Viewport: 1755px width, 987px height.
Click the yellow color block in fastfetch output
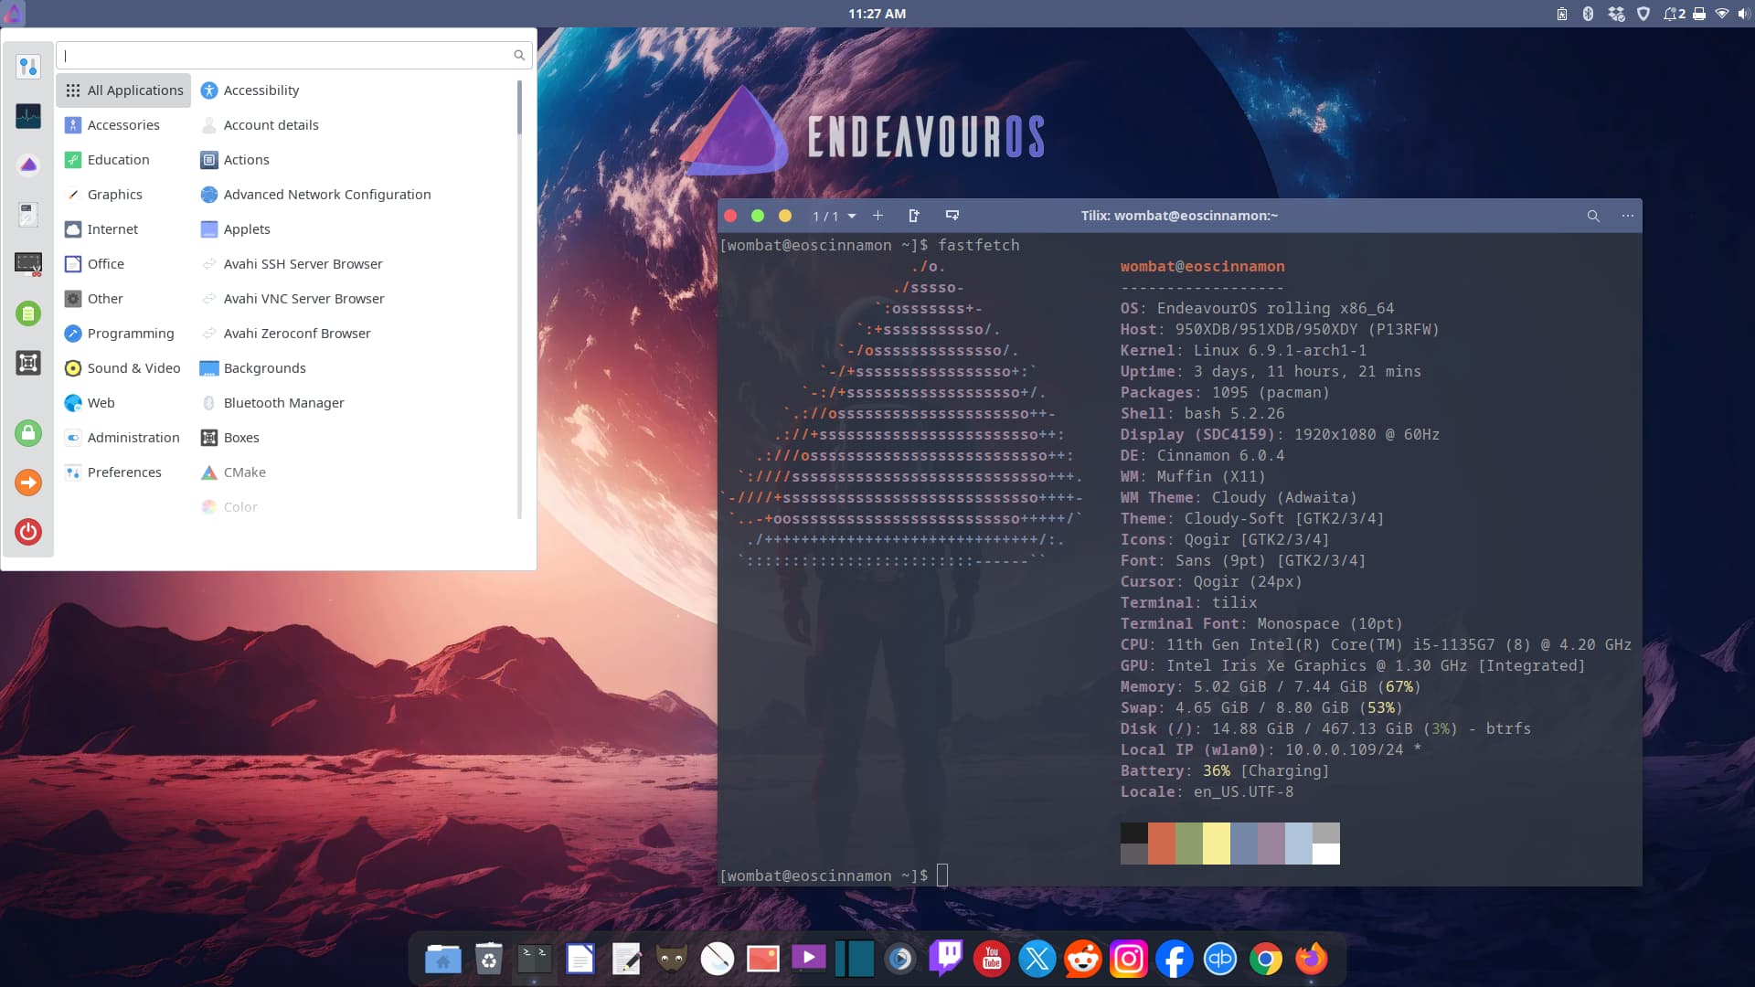[x=1216, y=844]
